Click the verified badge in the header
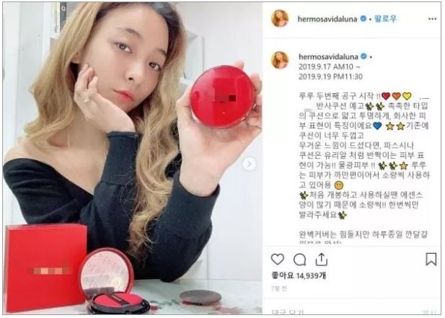Image resolution: width=445 pixels, height=318 pixels. pyautogui.click(x=363, y=19)
